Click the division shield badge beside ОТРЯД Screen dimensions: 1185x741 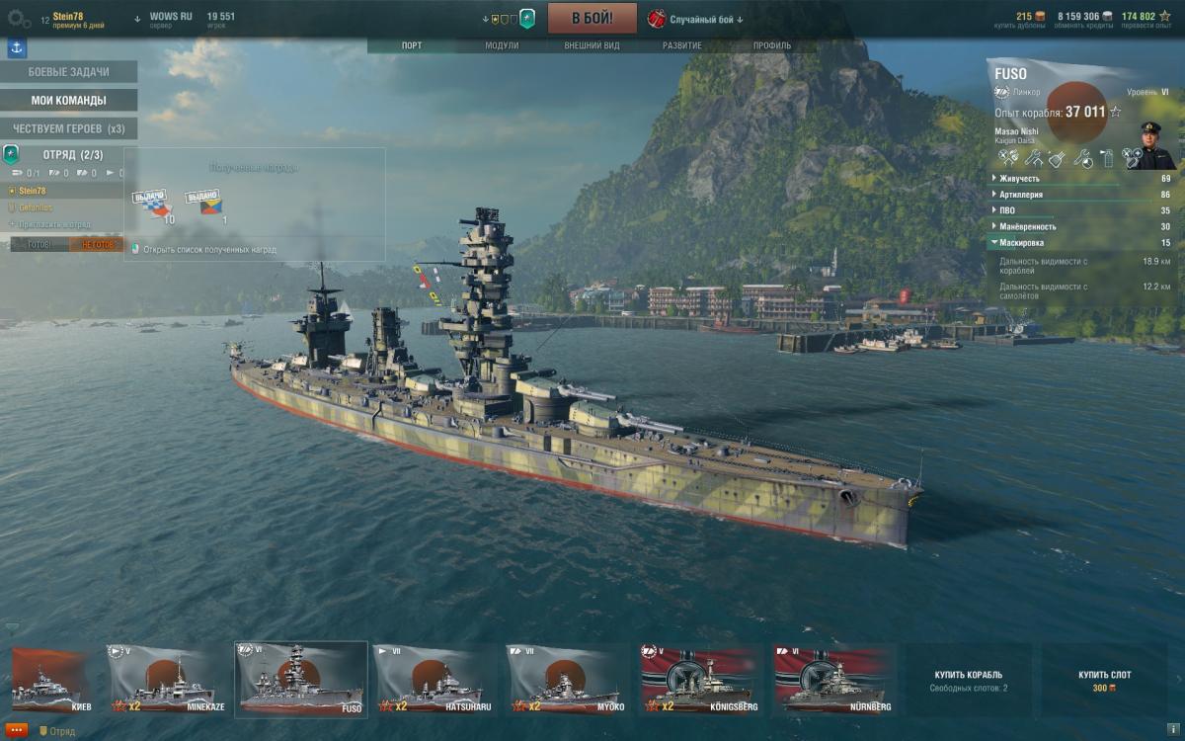[x=12, y=155]
